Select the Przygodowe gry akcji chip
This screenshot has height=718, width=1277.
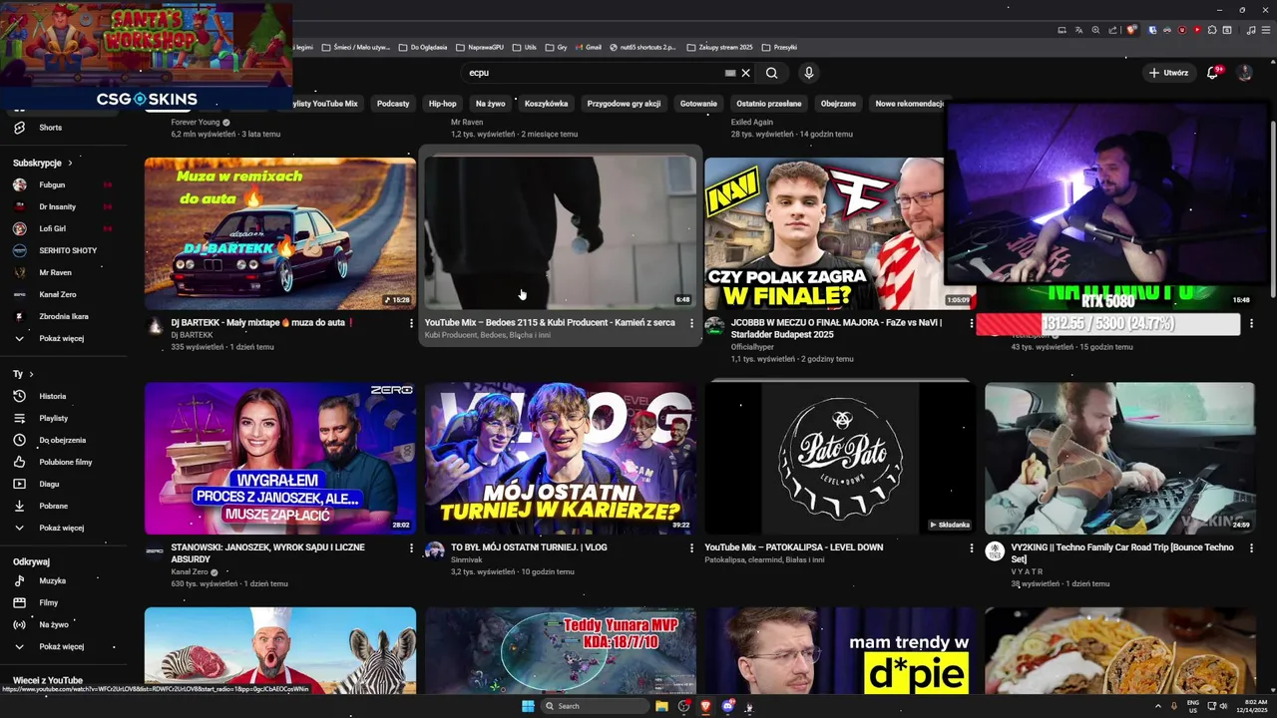pyautogui.click(x=624, y=104)
